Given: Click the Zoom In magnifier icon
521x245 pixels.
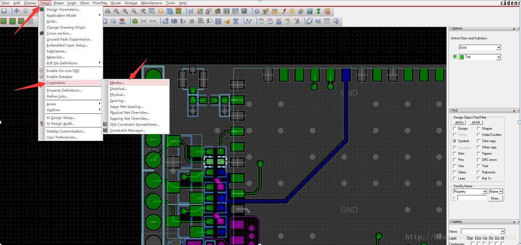Looking at the screenshot, I should (125, 11).
